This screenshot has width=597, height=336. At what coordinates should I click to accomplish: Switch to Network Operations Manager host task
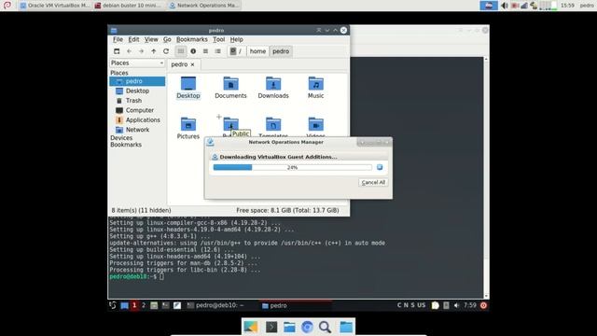(204, 6)
